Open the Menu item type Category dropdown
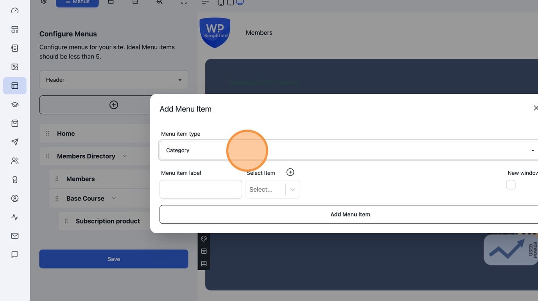This screenshot has height=301, width=538. (x=349, y=150)
